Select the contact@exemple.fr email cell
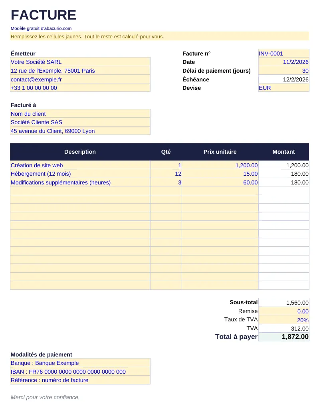 click(80, 79)
